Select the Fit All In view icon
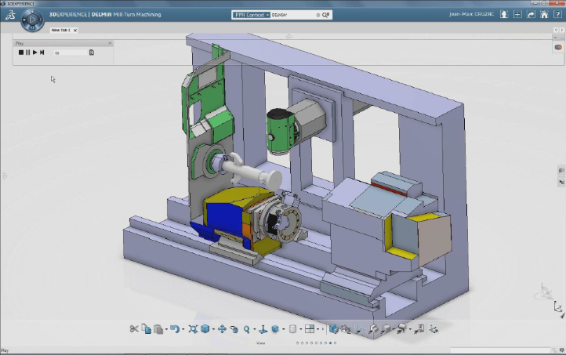The width and height of the screenshot is (566, 355). [x=193, y=329]
